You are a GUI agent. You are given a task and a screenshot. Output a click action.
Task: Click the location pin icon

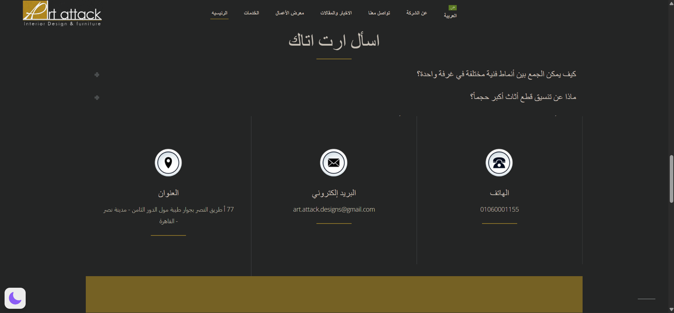[x=168, y=163]
